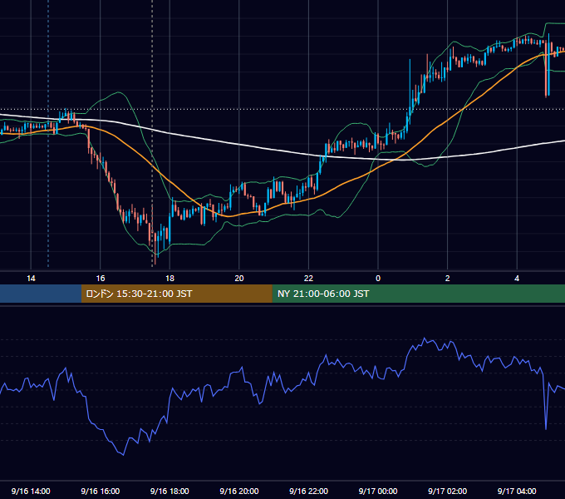Click the 22 hour label on price chart axis
565x499 pixels.
pyautogui.click(x=308, y=279)
